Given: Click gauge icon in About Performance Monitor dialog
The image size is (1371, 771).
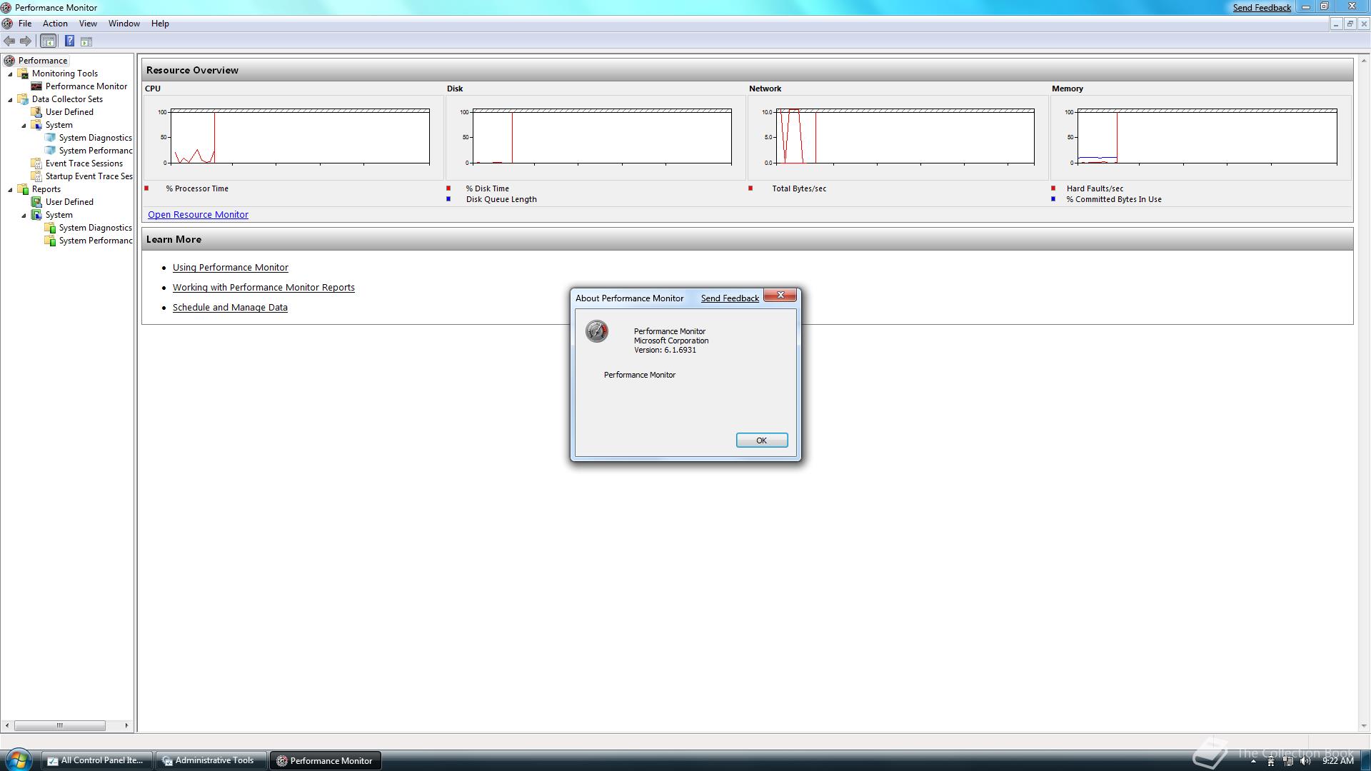Looking at the screenshot, I should point(597,331).
